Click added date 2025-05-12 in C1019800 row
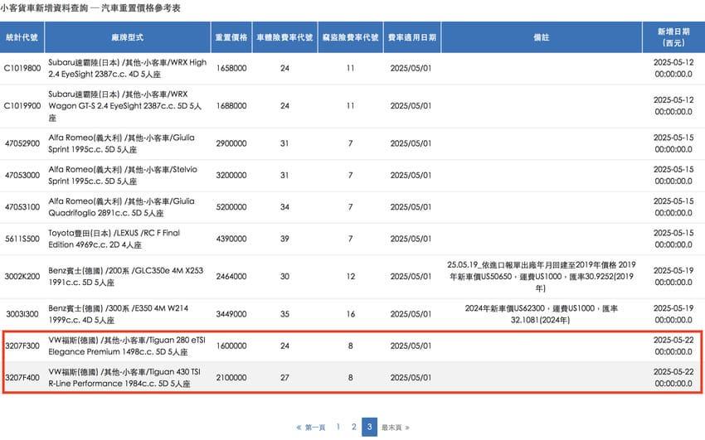The image size is (705, 440). [673, 68]
